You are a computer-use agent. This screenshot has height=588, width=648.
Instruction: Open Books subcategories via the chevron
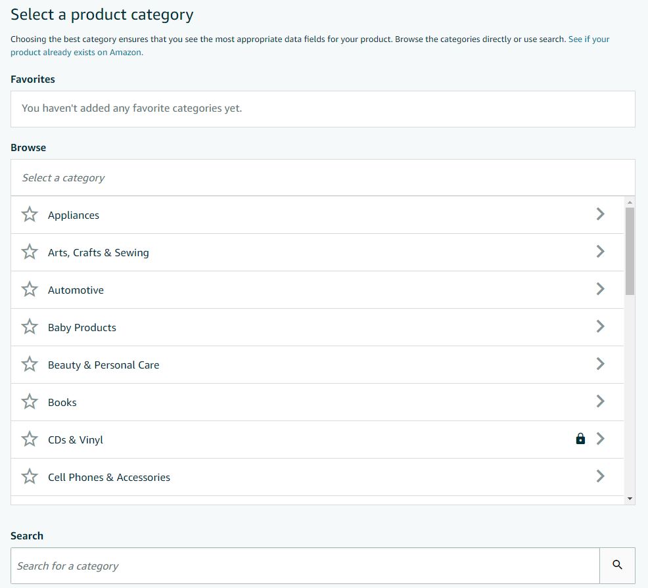(x=601, y=401)
